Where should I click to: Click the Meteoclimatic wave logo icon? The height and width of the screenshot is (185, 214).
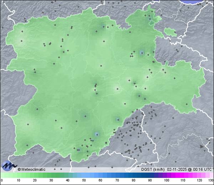9,166
